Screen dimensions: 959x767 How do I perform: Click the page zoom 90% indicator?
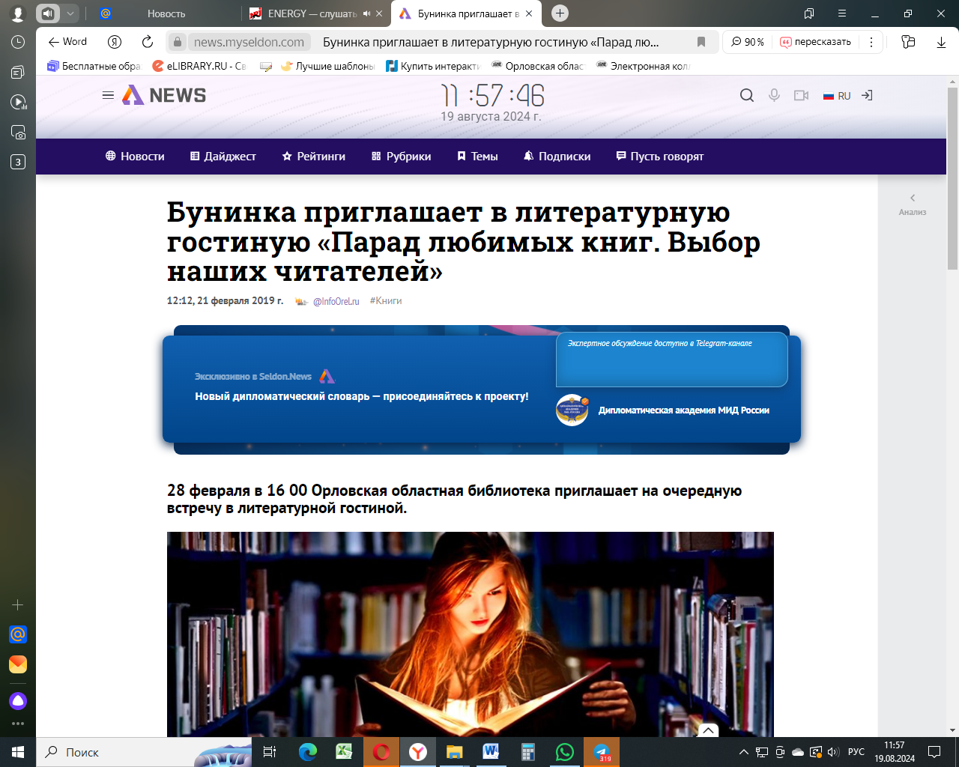(748, 42)
